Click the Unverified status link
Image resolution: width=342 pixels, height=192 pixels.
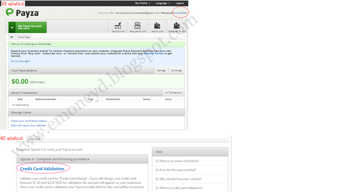(x=180, y=13)
